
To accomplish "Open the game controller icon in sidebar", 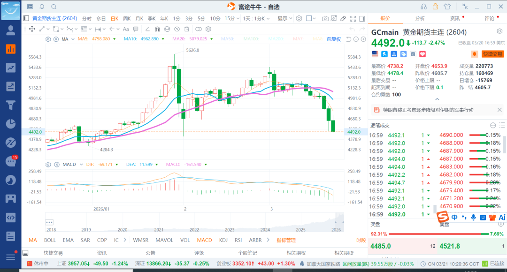I will 11,199.
